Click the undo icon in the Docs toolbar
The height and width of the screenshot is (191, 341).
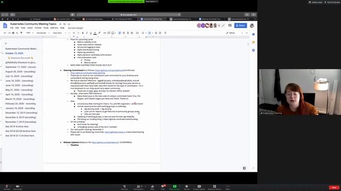5,33
